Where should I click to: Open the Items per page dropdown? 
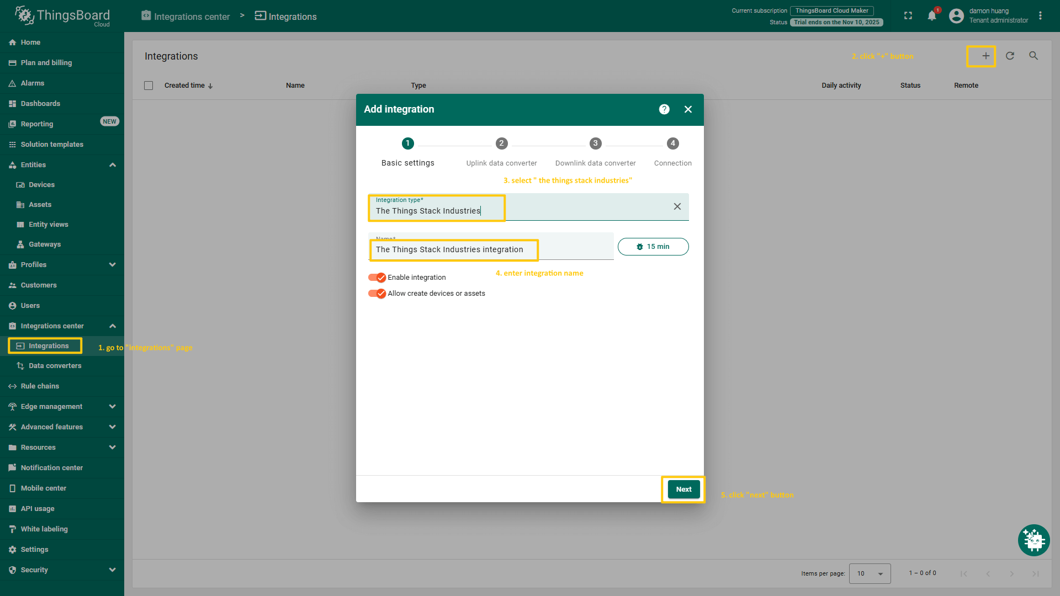point(870,573)
